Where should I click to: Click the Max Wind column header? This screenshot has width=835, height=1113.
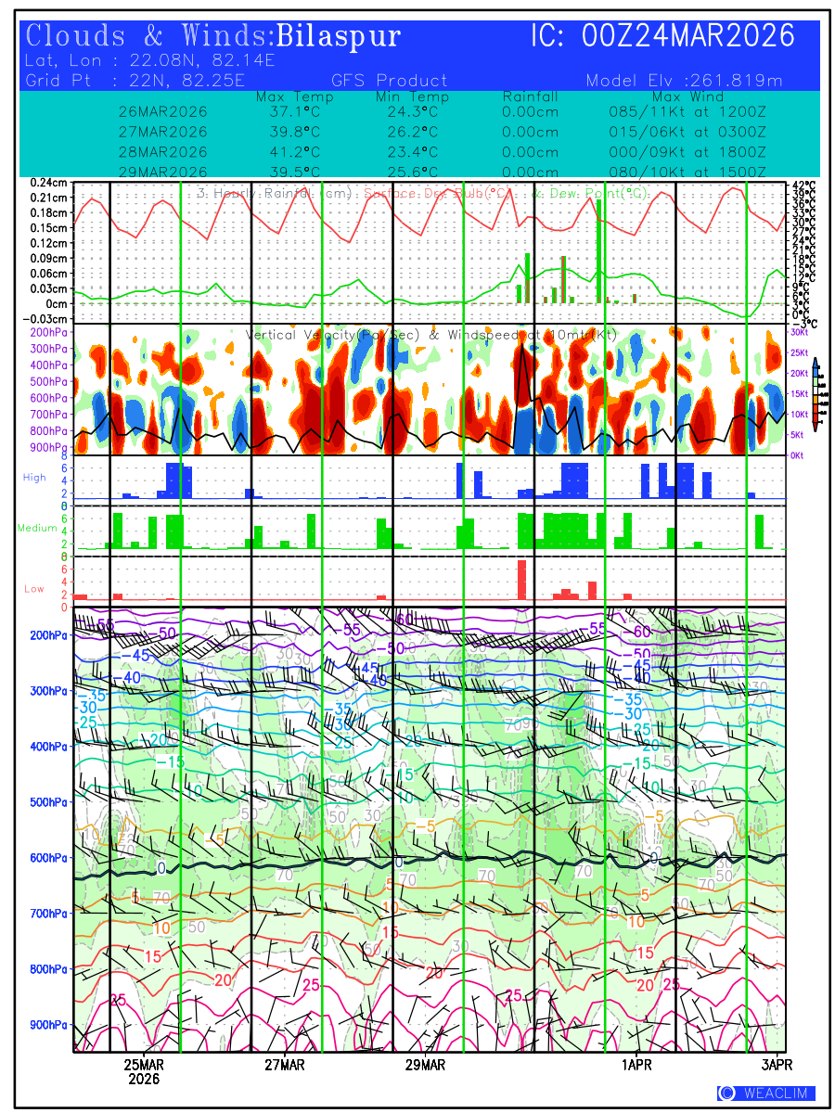(687, 96)
